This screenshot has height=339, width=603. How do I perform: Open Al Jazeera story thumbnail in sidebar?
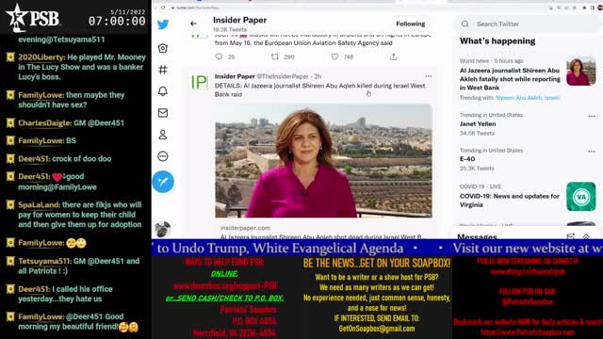click(581, 72)
